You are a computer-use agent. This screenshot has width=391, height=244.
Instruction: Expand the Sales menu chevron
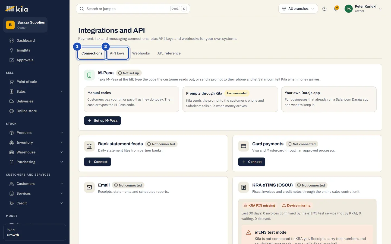pyautogui.click(x=62, y=91)
